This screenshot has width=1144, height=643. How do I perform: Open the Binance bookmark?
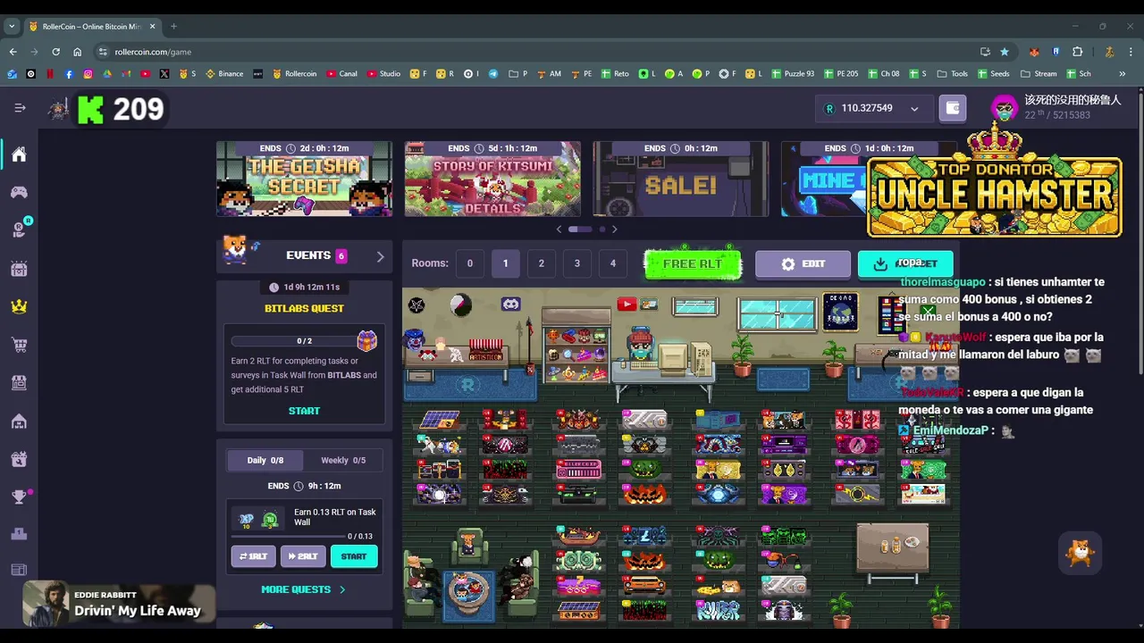click(224, 74)
